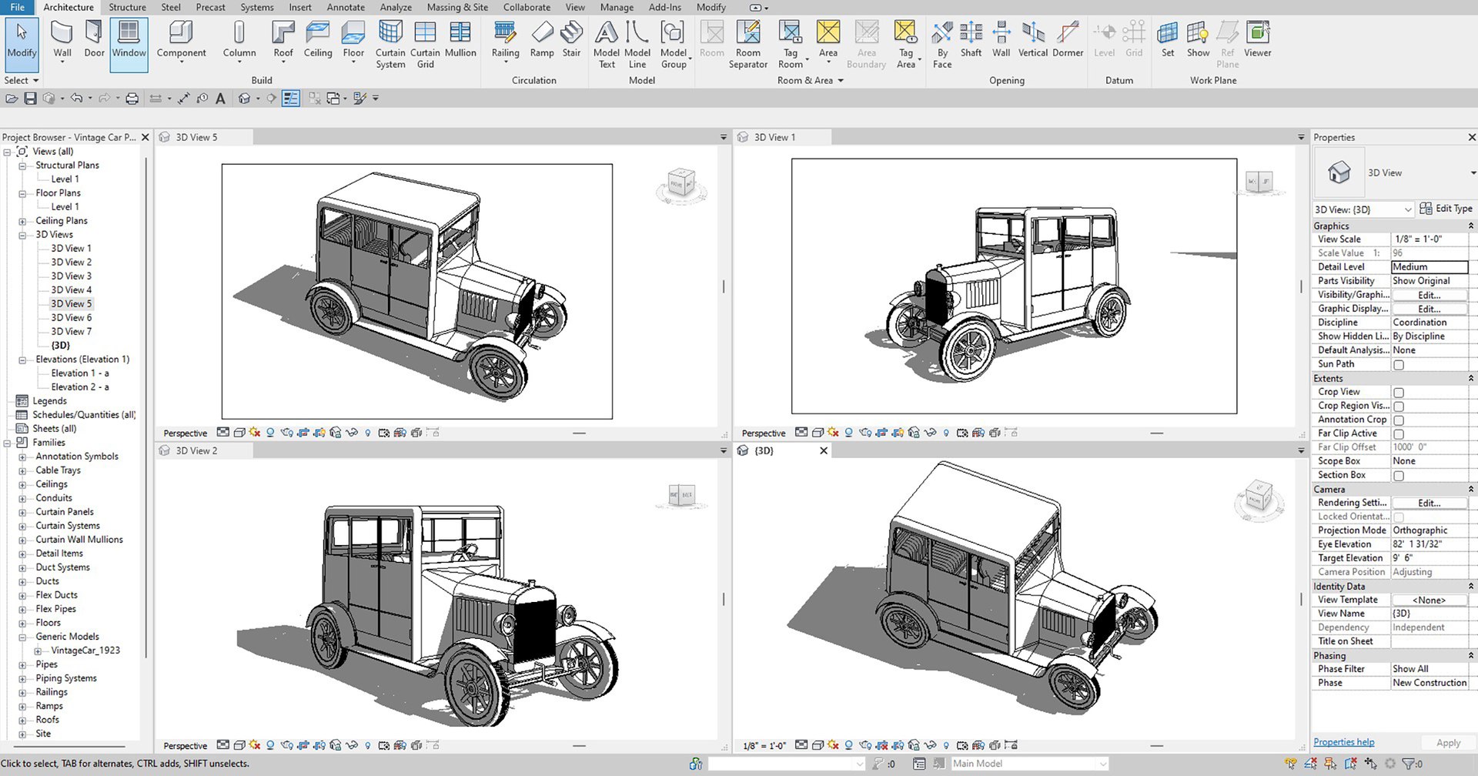Click the Set work plane icon

(x=1168, y=40)
